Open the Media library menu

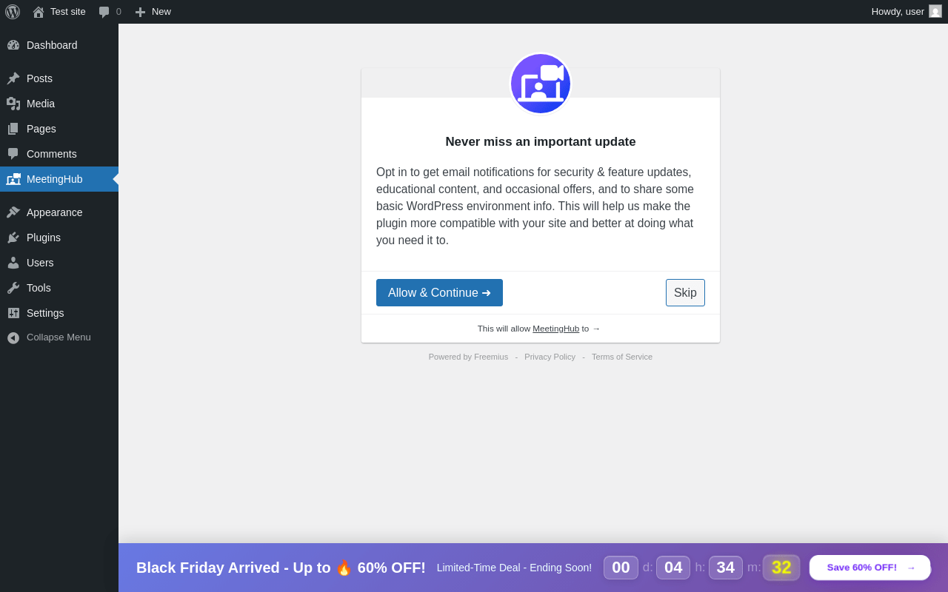tap(59, 104)
